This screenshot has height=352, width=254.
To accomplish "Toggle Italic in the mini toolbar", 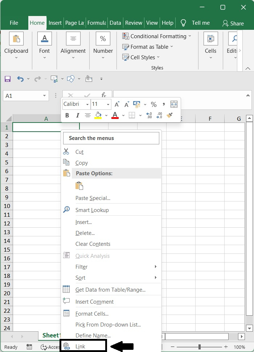I will 78,115.
